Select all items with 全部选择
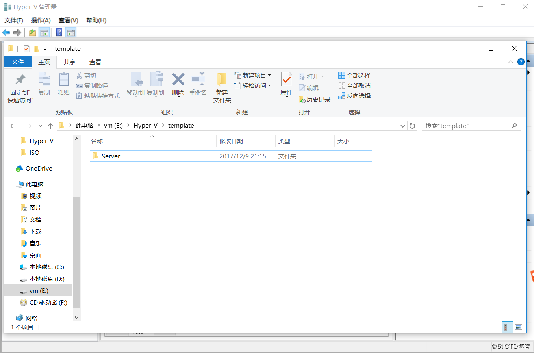This screenshot has width=534, height=353. tap(354, 75)
